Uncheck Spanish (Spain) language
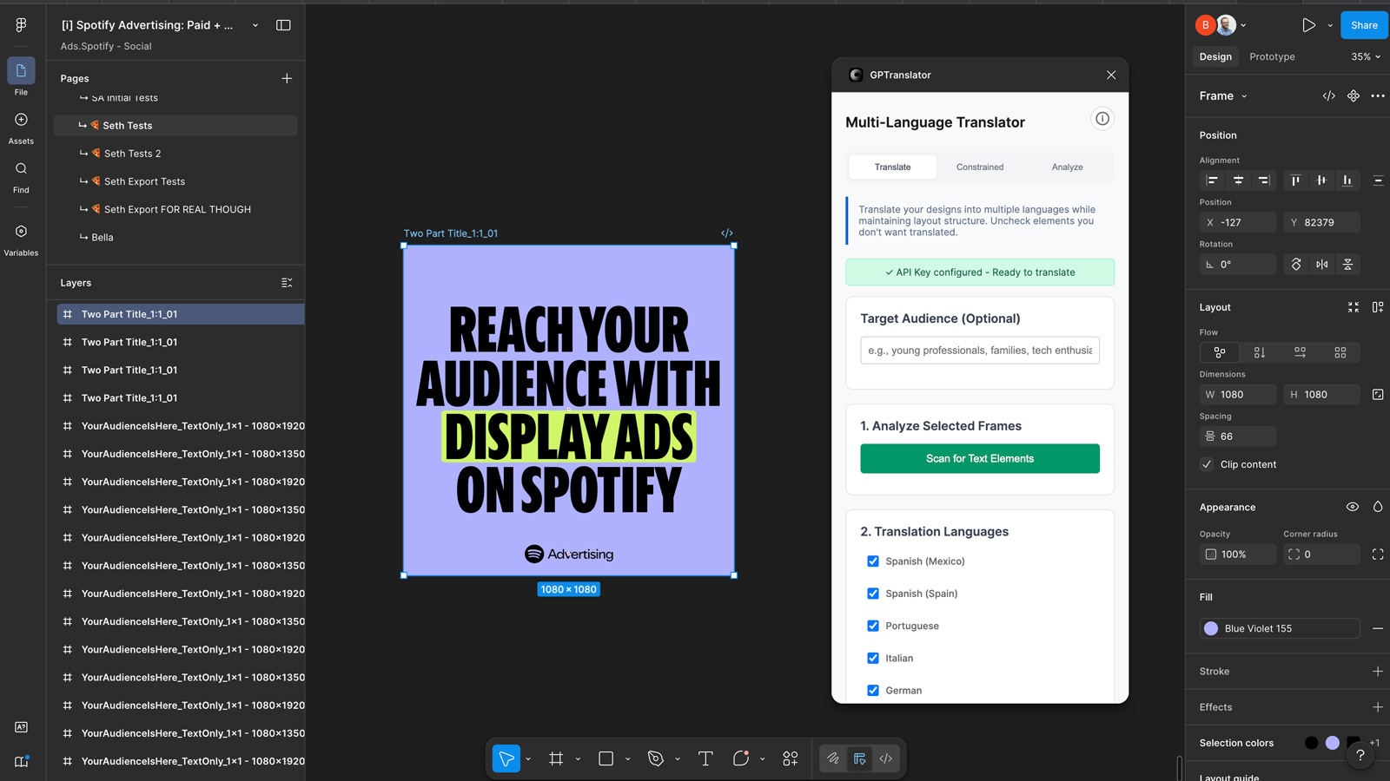 [x=873, y=594]
